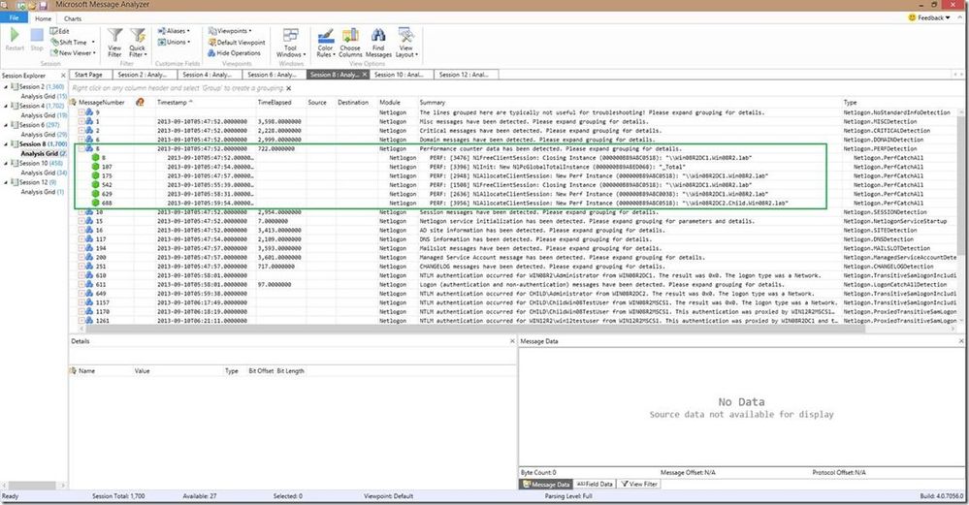Screen dimensions: 969x505
Task: Select the green message icon for row 629
Action: (95, 194)
